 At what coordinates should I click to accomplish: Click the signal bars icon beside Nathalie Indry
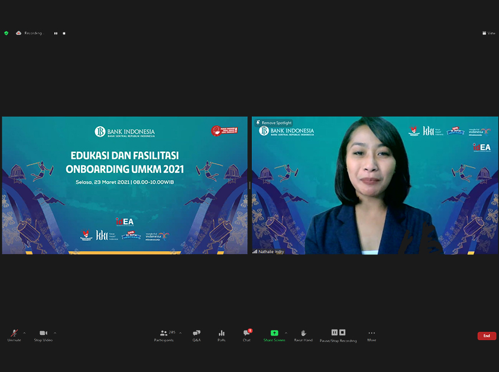click(255, 252)
